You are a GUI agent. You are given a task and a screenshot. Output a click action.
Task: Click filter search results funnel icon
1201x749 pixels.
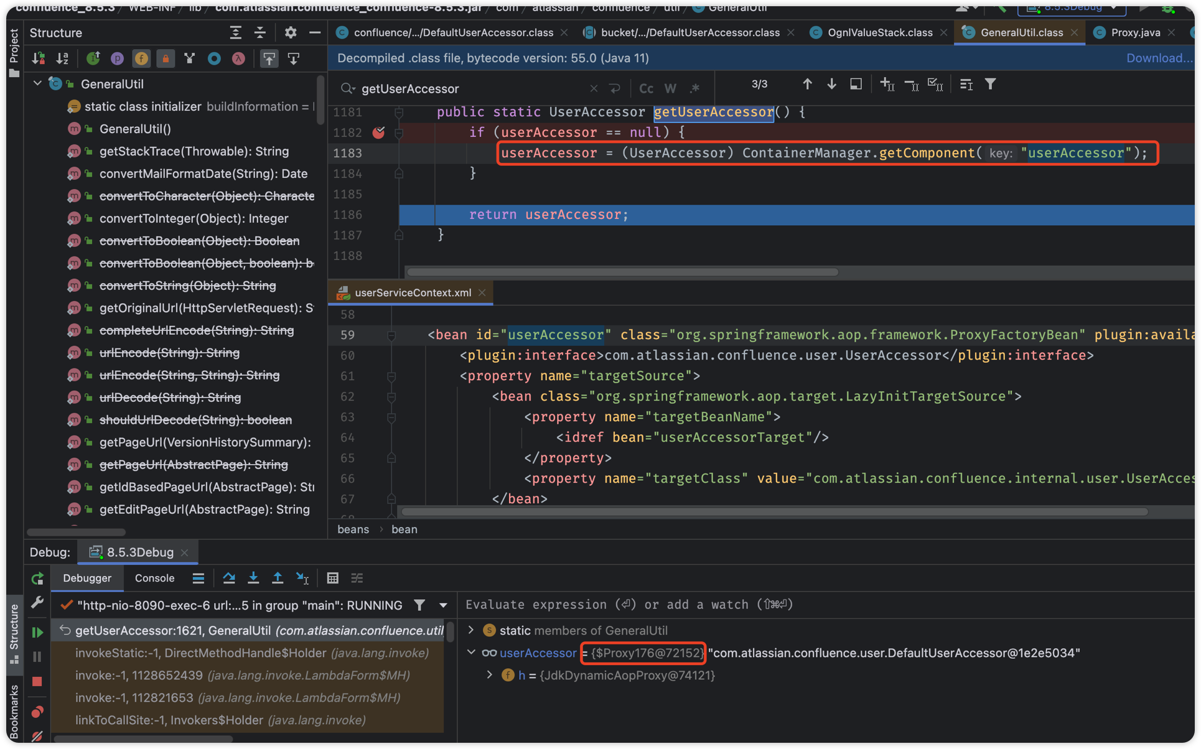click(x=990, y=85)
